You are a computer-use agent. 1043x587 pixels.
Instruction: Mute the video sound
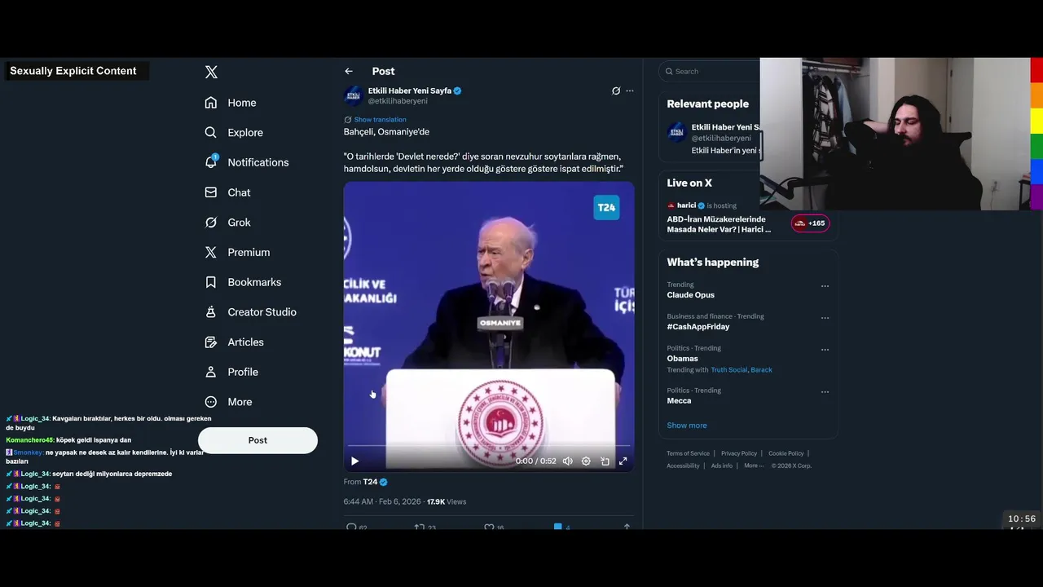[x=567, y=461]
